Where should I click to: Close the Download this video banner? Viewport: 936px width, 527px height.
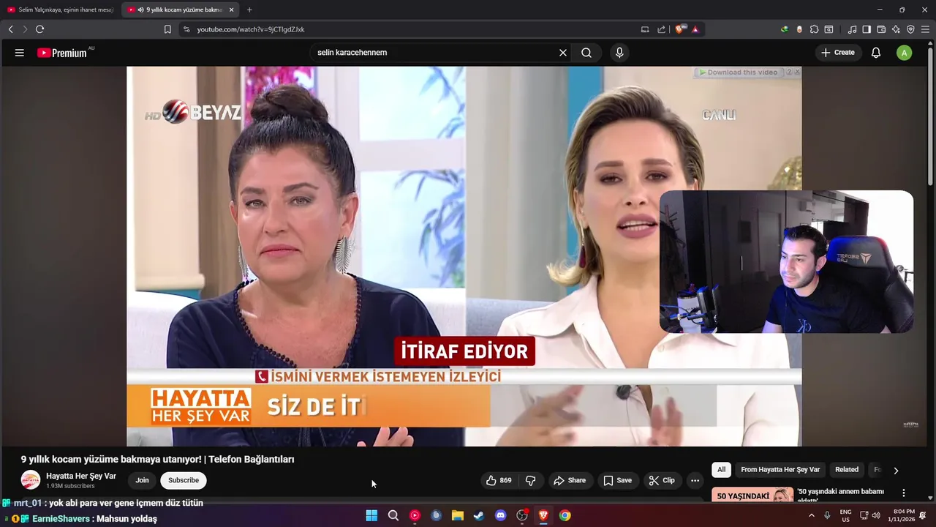[x=797, y=72]
